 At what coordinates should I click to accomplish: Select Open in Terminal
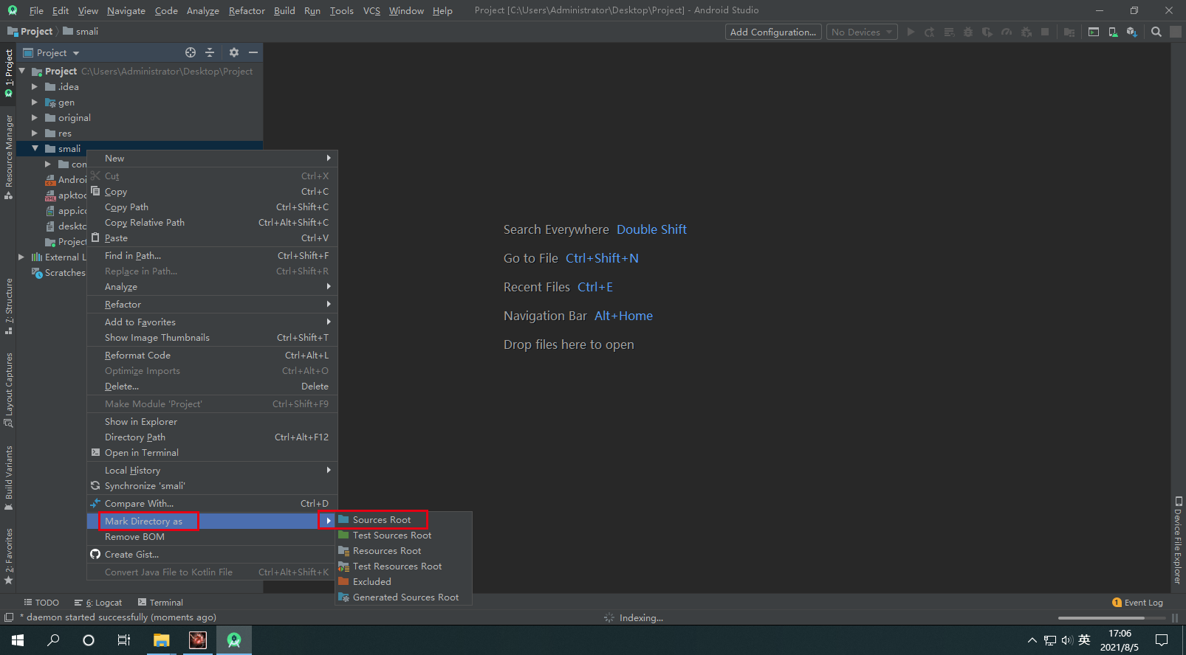[212, 452]
